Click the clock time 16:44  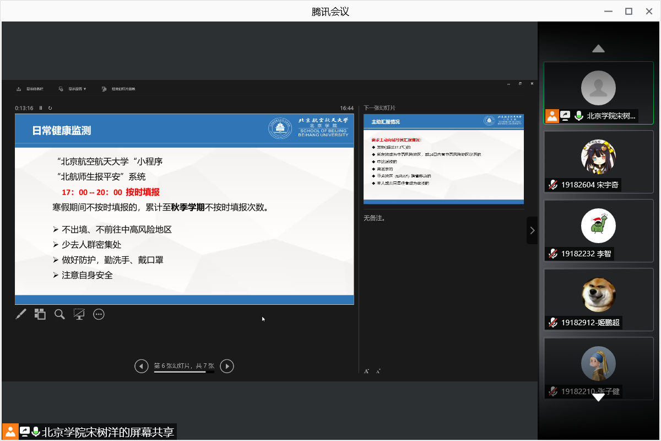pos(346,108)
